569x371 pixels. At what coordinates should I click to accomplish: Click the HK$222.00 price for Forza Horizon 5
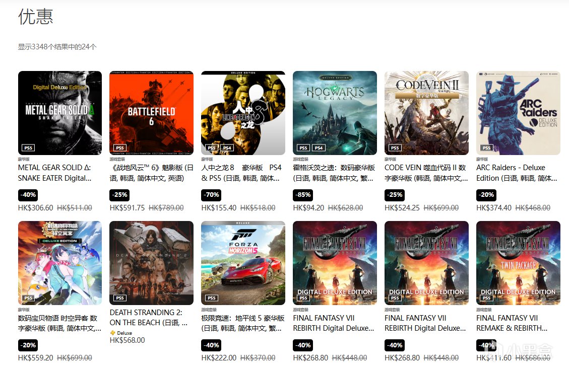coord(219,357)
